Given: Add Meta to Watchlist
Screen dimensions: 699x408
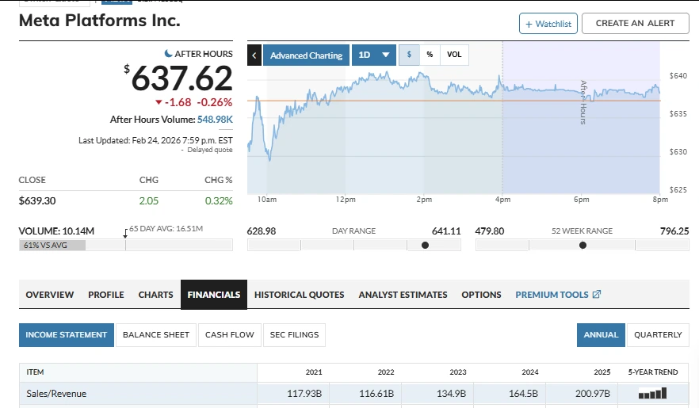Looking at the screenshot, I should [548, 24].
